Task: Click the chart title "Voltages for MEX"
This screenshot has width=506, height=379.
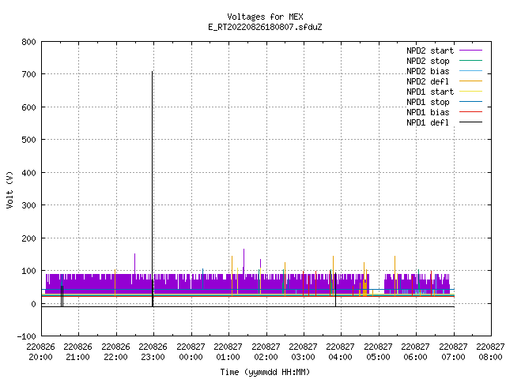Action: pyautogui.click(x=265, y=17)
